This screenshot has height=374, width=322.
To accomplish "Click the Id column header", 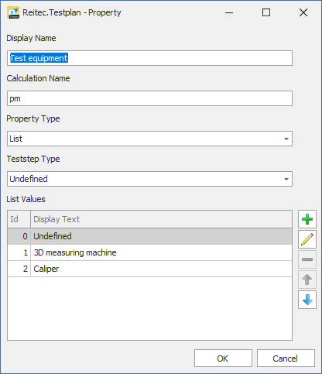I will (19, 219).
